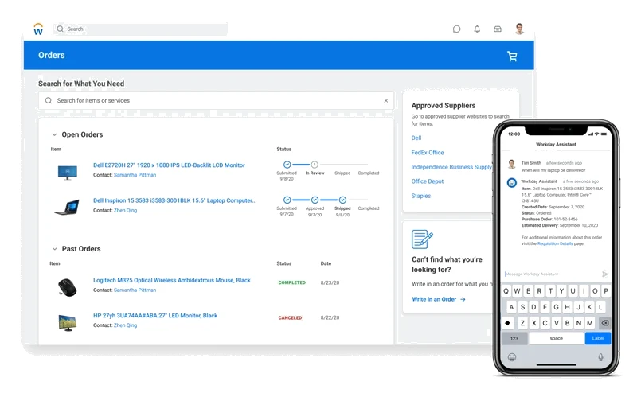This screenshot has height=393, width=637.
Task: Open the Staples supplier link
Action: click(x=421, y=196)
